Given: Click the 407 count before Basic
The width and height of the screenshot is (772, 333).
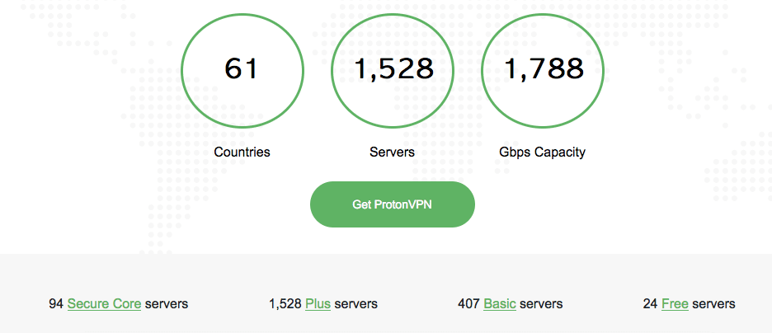Looking at the screenshot, I should [468, 304].
